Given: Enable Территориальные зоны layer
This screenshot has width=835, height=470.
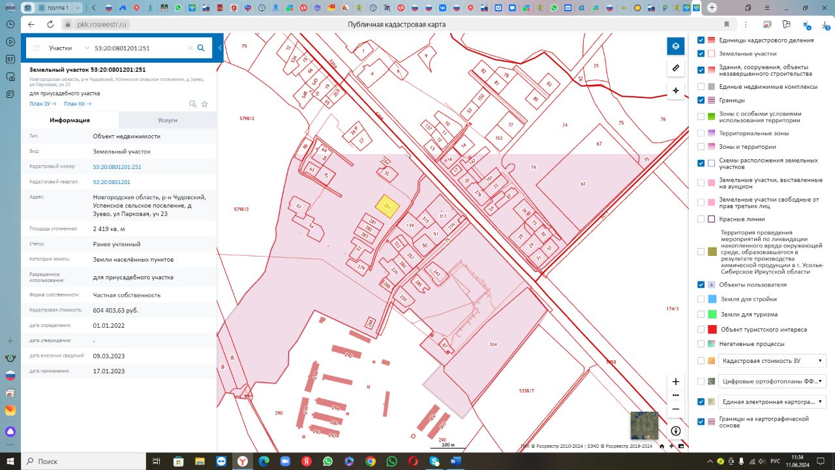Looking at the screenshot, I should click(x=701, y=133).
